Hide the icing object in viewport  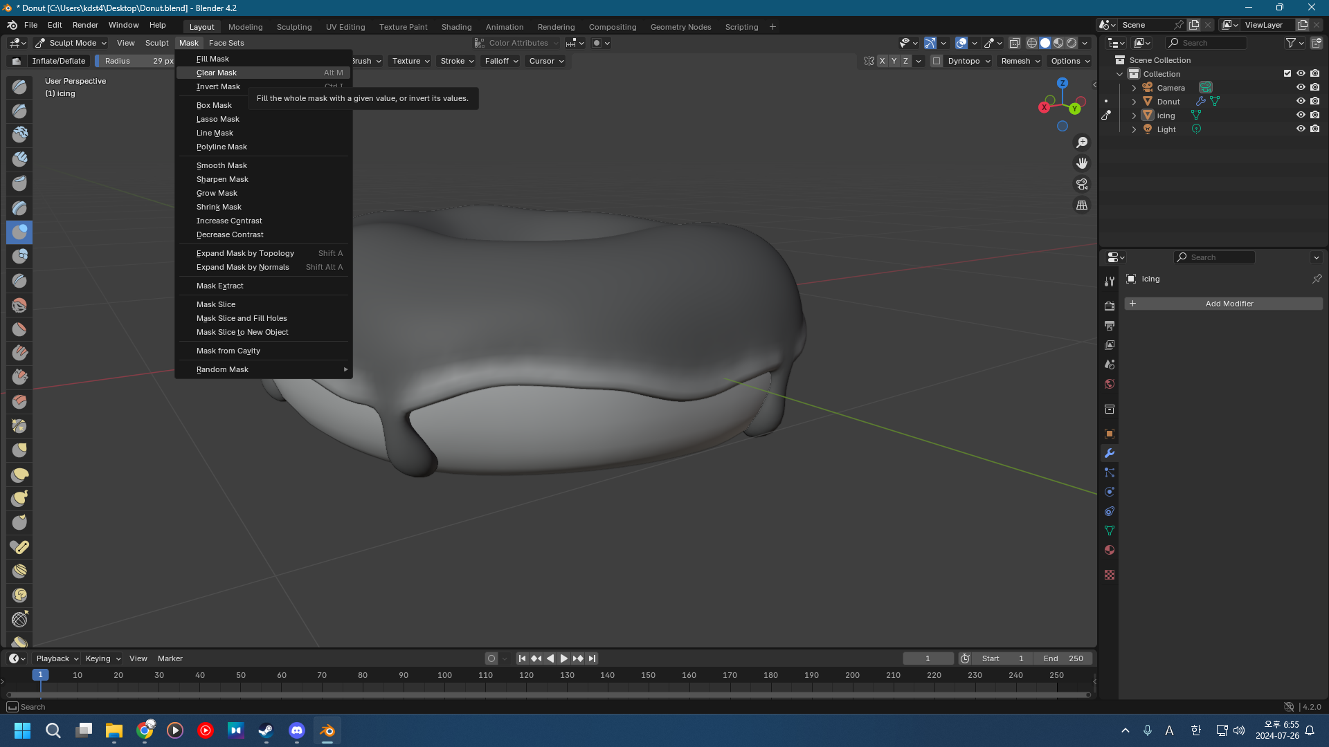1301,116
